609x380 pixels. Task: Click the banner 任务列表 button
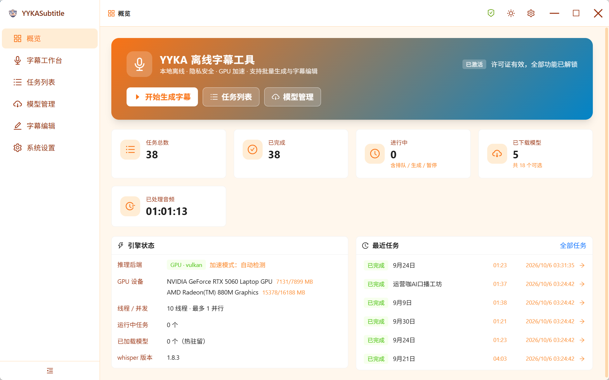(x=231, y=97)
